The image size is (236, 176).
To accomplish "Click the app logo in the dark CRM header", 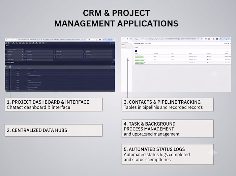I will tap(8, 43).
